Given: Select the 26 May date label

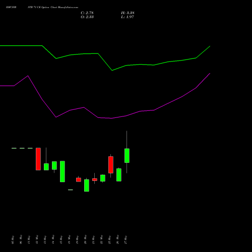Looking at the screenshot, I should (117, 239).
